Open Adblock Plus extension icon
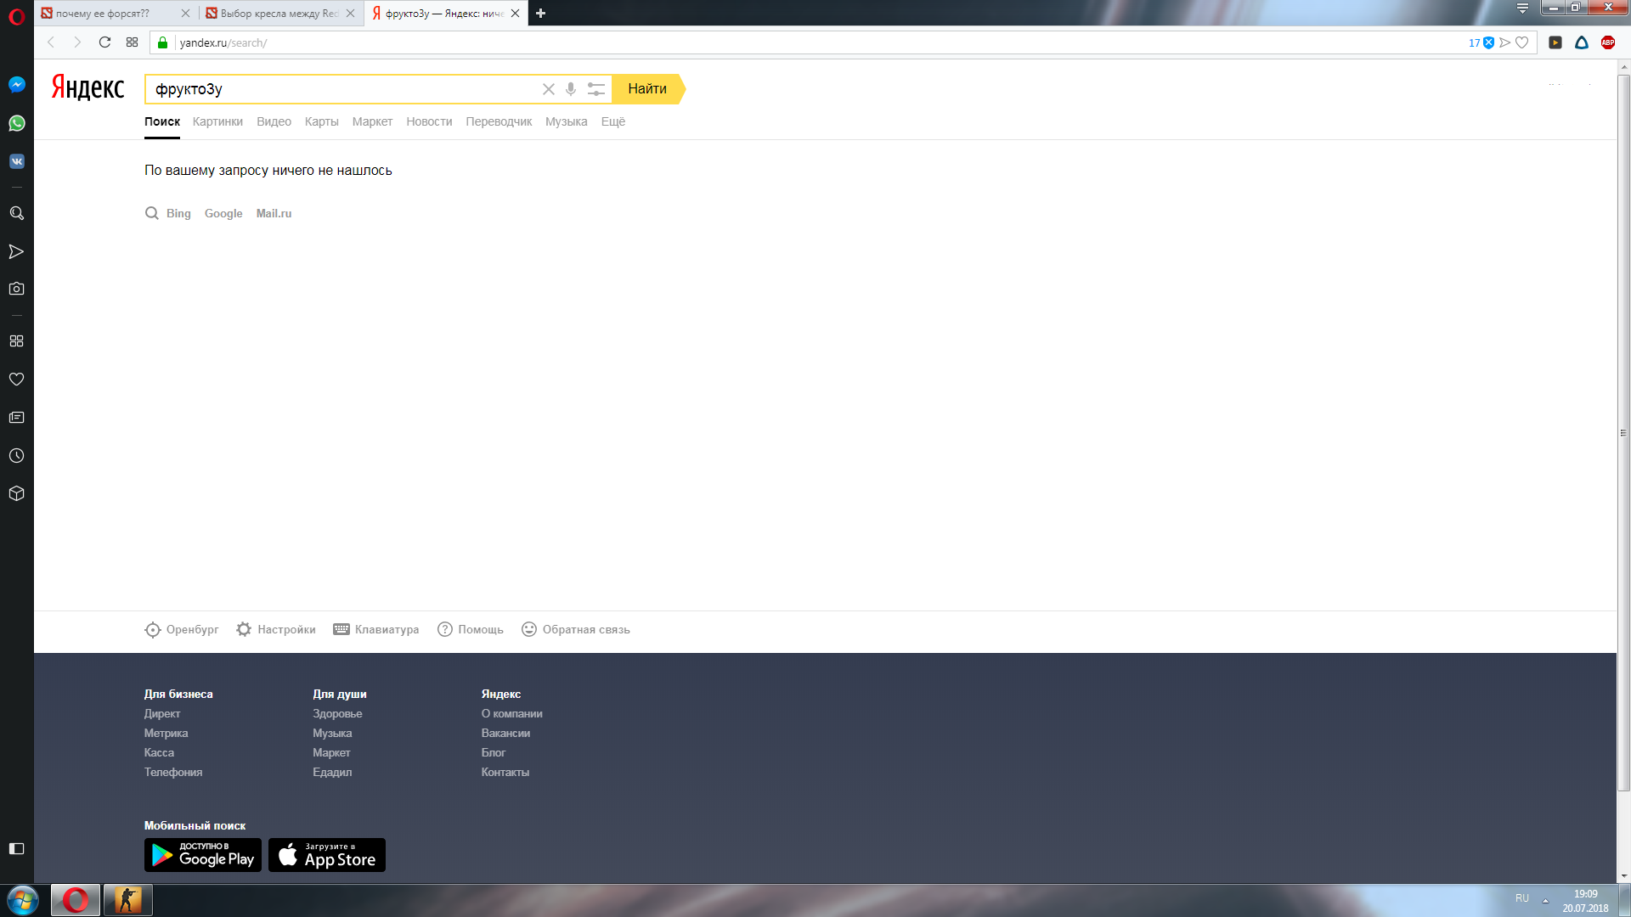 tap(1607, 42)
